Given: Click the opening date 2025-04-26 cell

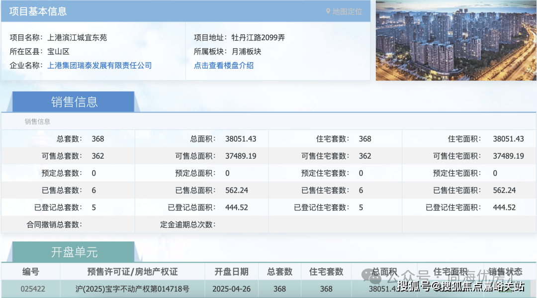Looking at the screenshot, I should point(232,289).
